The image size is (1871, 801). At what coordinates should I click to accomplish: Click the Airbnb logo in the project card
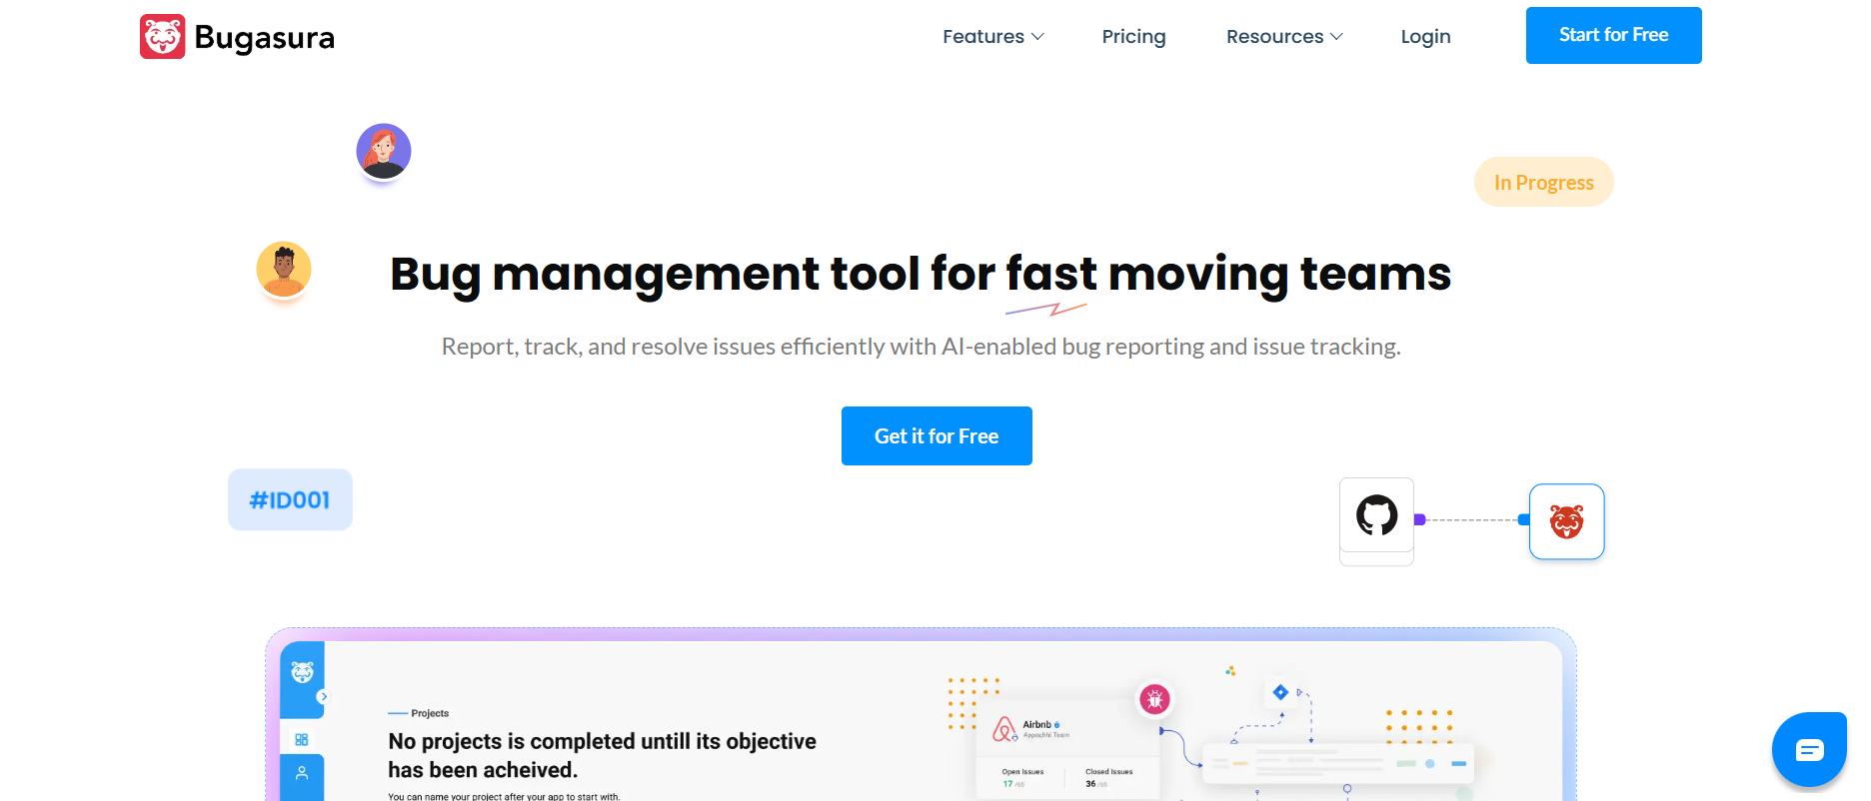coord(1003,729)
